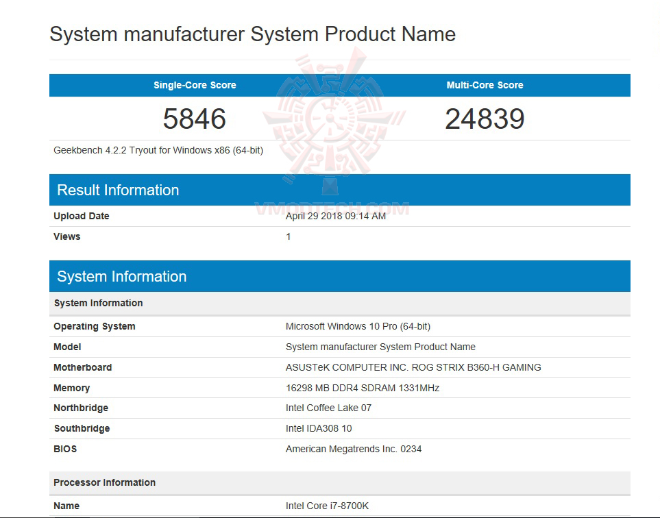Select the date April 29 2018 09:14 AM
Image resolution: width=660 pixels, height=518 pixels.
click(x=335, y=216)
